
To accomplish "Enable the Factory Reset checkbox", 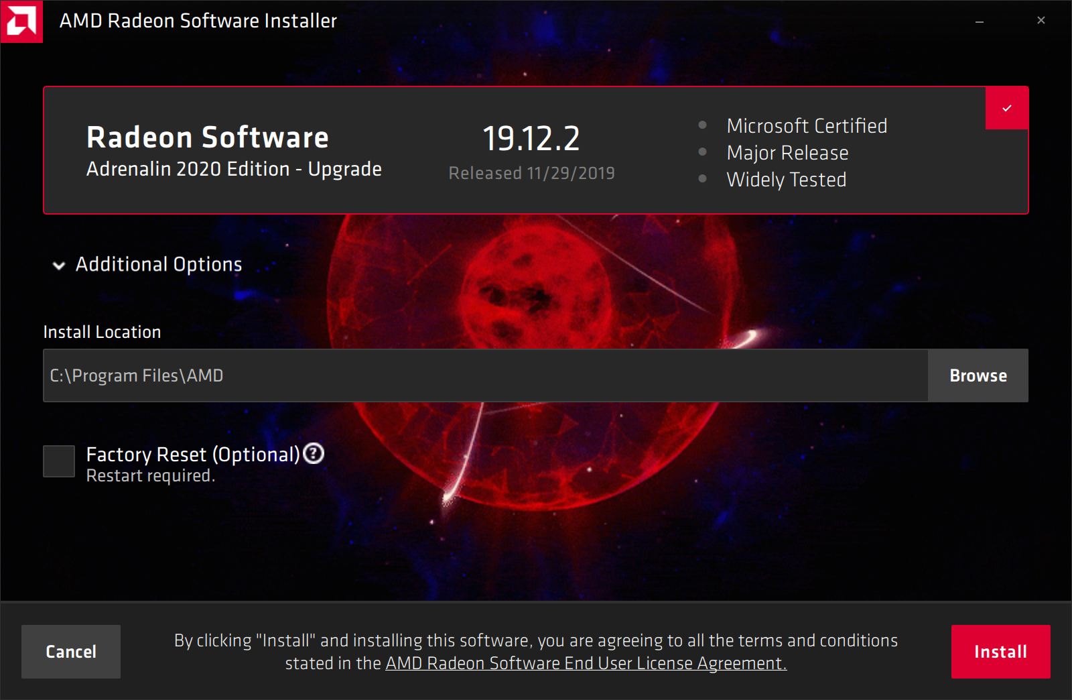I will pyautogui.click(x=59, y=461).
